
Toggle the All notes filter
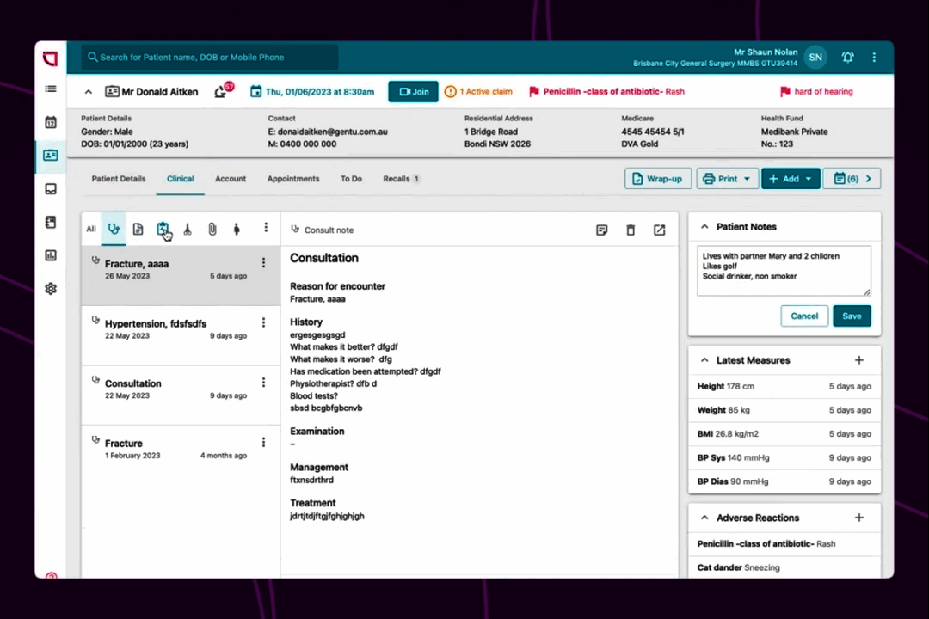[90, 229]
